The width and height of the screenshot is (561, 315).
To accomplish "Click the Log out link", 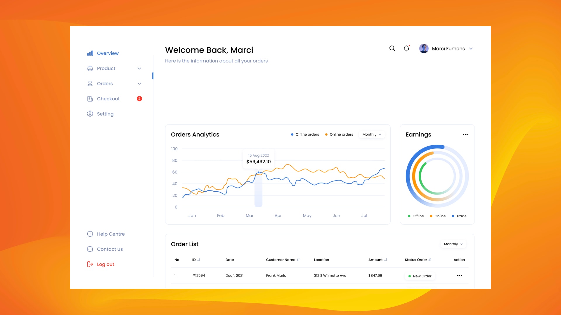I will [x=105, y=264].
